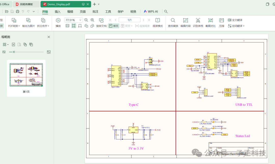This screenshot has height=164, width=275.
Task: Set actual size 1:1 view
Action: 67,26
